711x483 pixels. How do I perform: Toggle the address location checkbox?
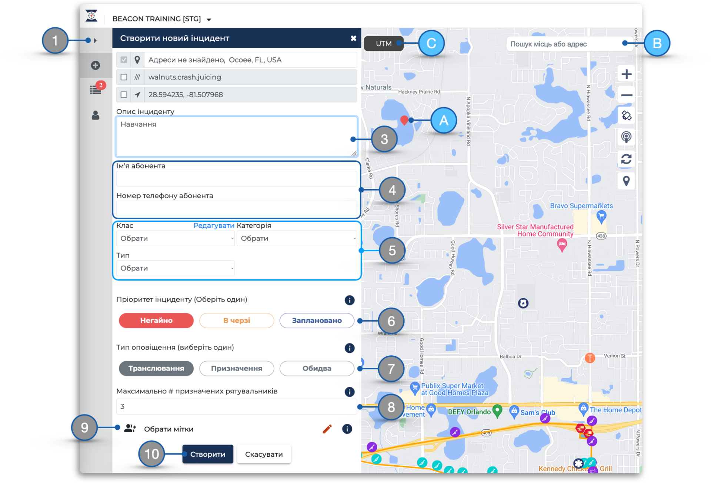click(124, 60)
